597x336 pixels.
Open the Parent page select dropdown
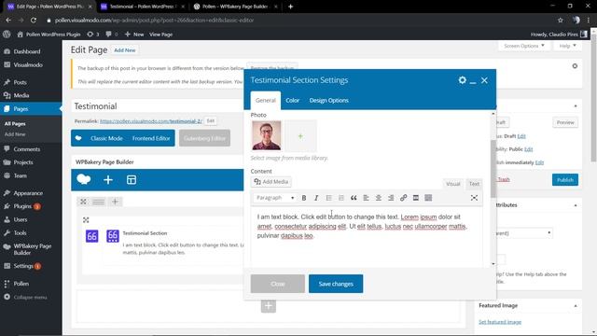tap(524, 232)
